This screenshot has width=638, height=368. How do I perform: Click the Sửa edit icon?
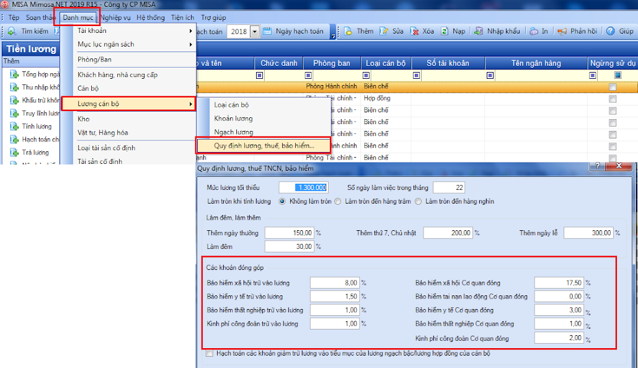[384, 32]
